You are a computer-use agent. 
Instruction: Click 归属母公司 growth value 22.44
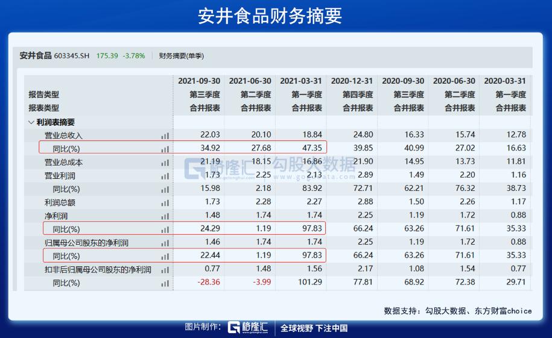tap(210, 255)
